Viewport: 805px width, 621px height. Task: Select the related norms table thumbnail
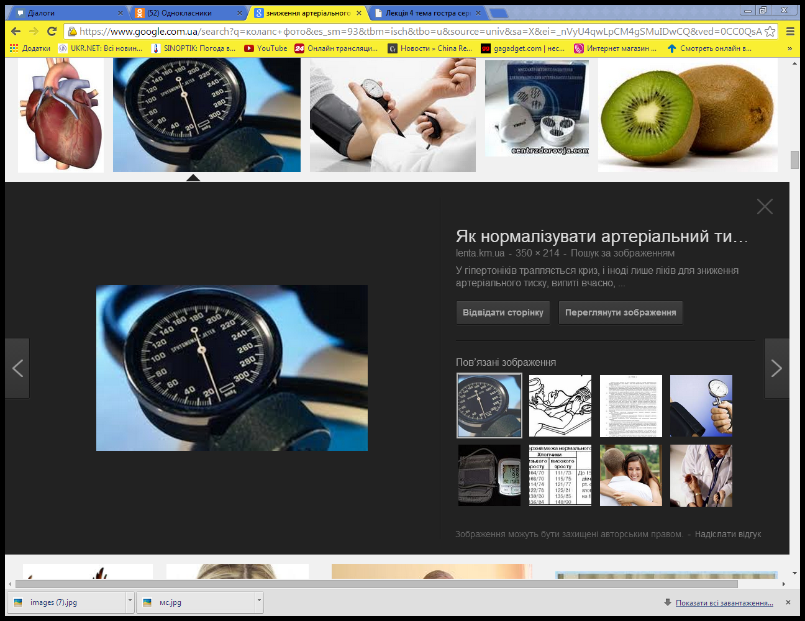pos(560,475)
